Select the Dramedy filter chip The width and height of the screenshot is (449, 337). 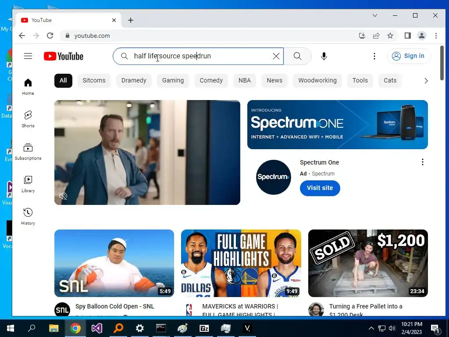[x=134, y=81]
